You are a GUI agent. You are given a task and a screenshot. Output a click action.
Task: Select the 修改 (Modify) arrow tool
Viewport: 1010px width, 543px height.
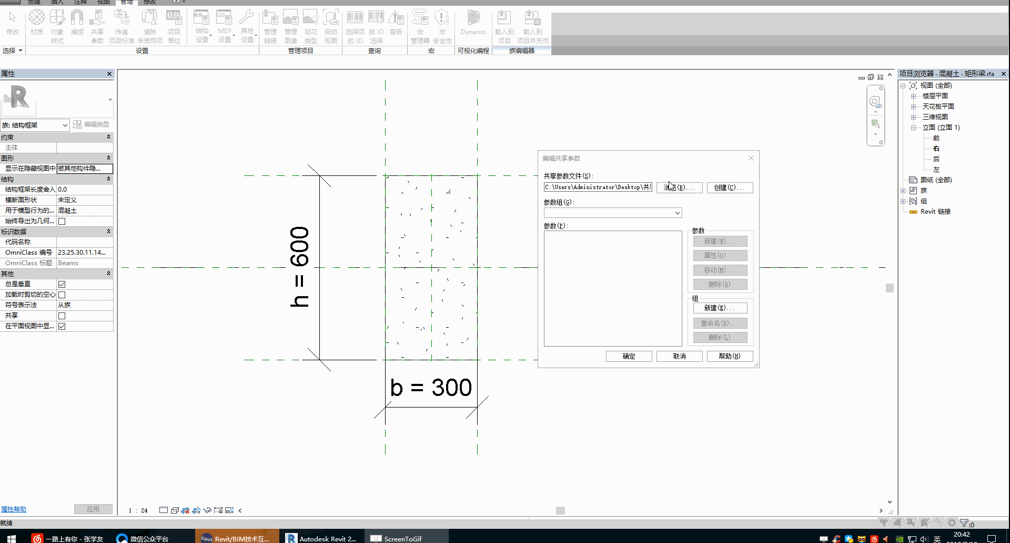coord(13,23)
